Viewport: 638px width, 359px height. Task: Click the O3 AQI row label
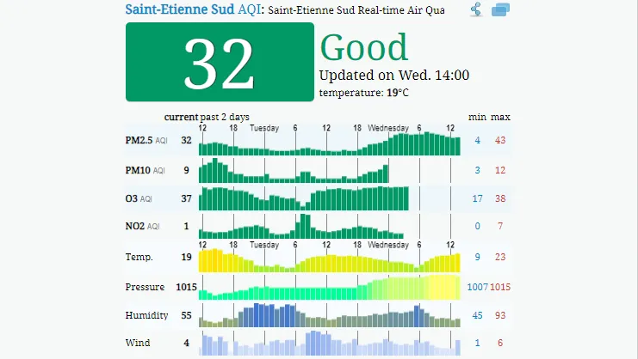(138, 198)
